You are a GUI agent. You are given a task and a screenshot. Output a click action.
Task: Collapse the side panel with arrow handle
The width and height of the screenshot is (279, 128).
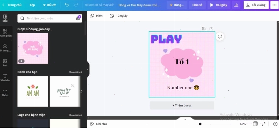coord(88,70)
